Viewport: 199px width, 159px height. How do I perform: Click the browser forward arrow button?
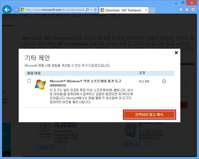pos(16,10)
